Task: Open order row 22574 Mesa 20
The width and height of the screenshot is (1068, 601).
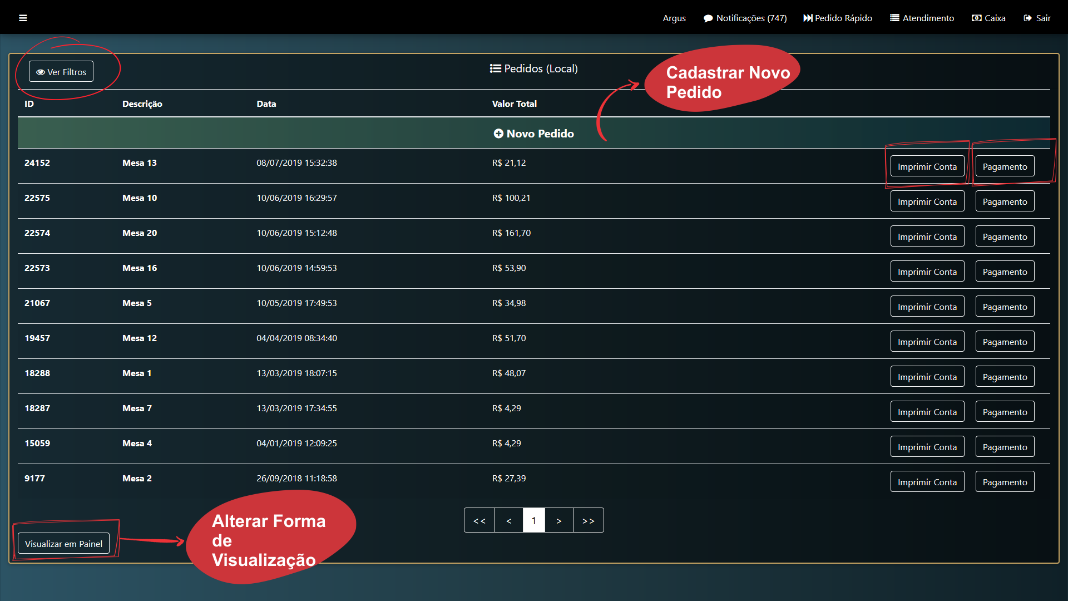Action: (139, 233)
